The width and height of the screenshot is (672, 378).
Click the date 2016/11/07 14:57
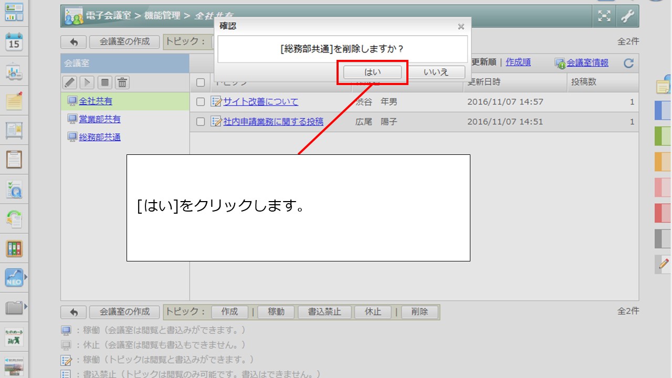point(505,102)
